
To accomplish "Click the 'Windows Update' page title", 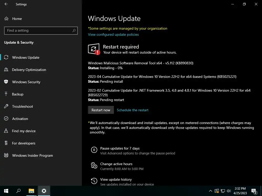I will point(114,18).
